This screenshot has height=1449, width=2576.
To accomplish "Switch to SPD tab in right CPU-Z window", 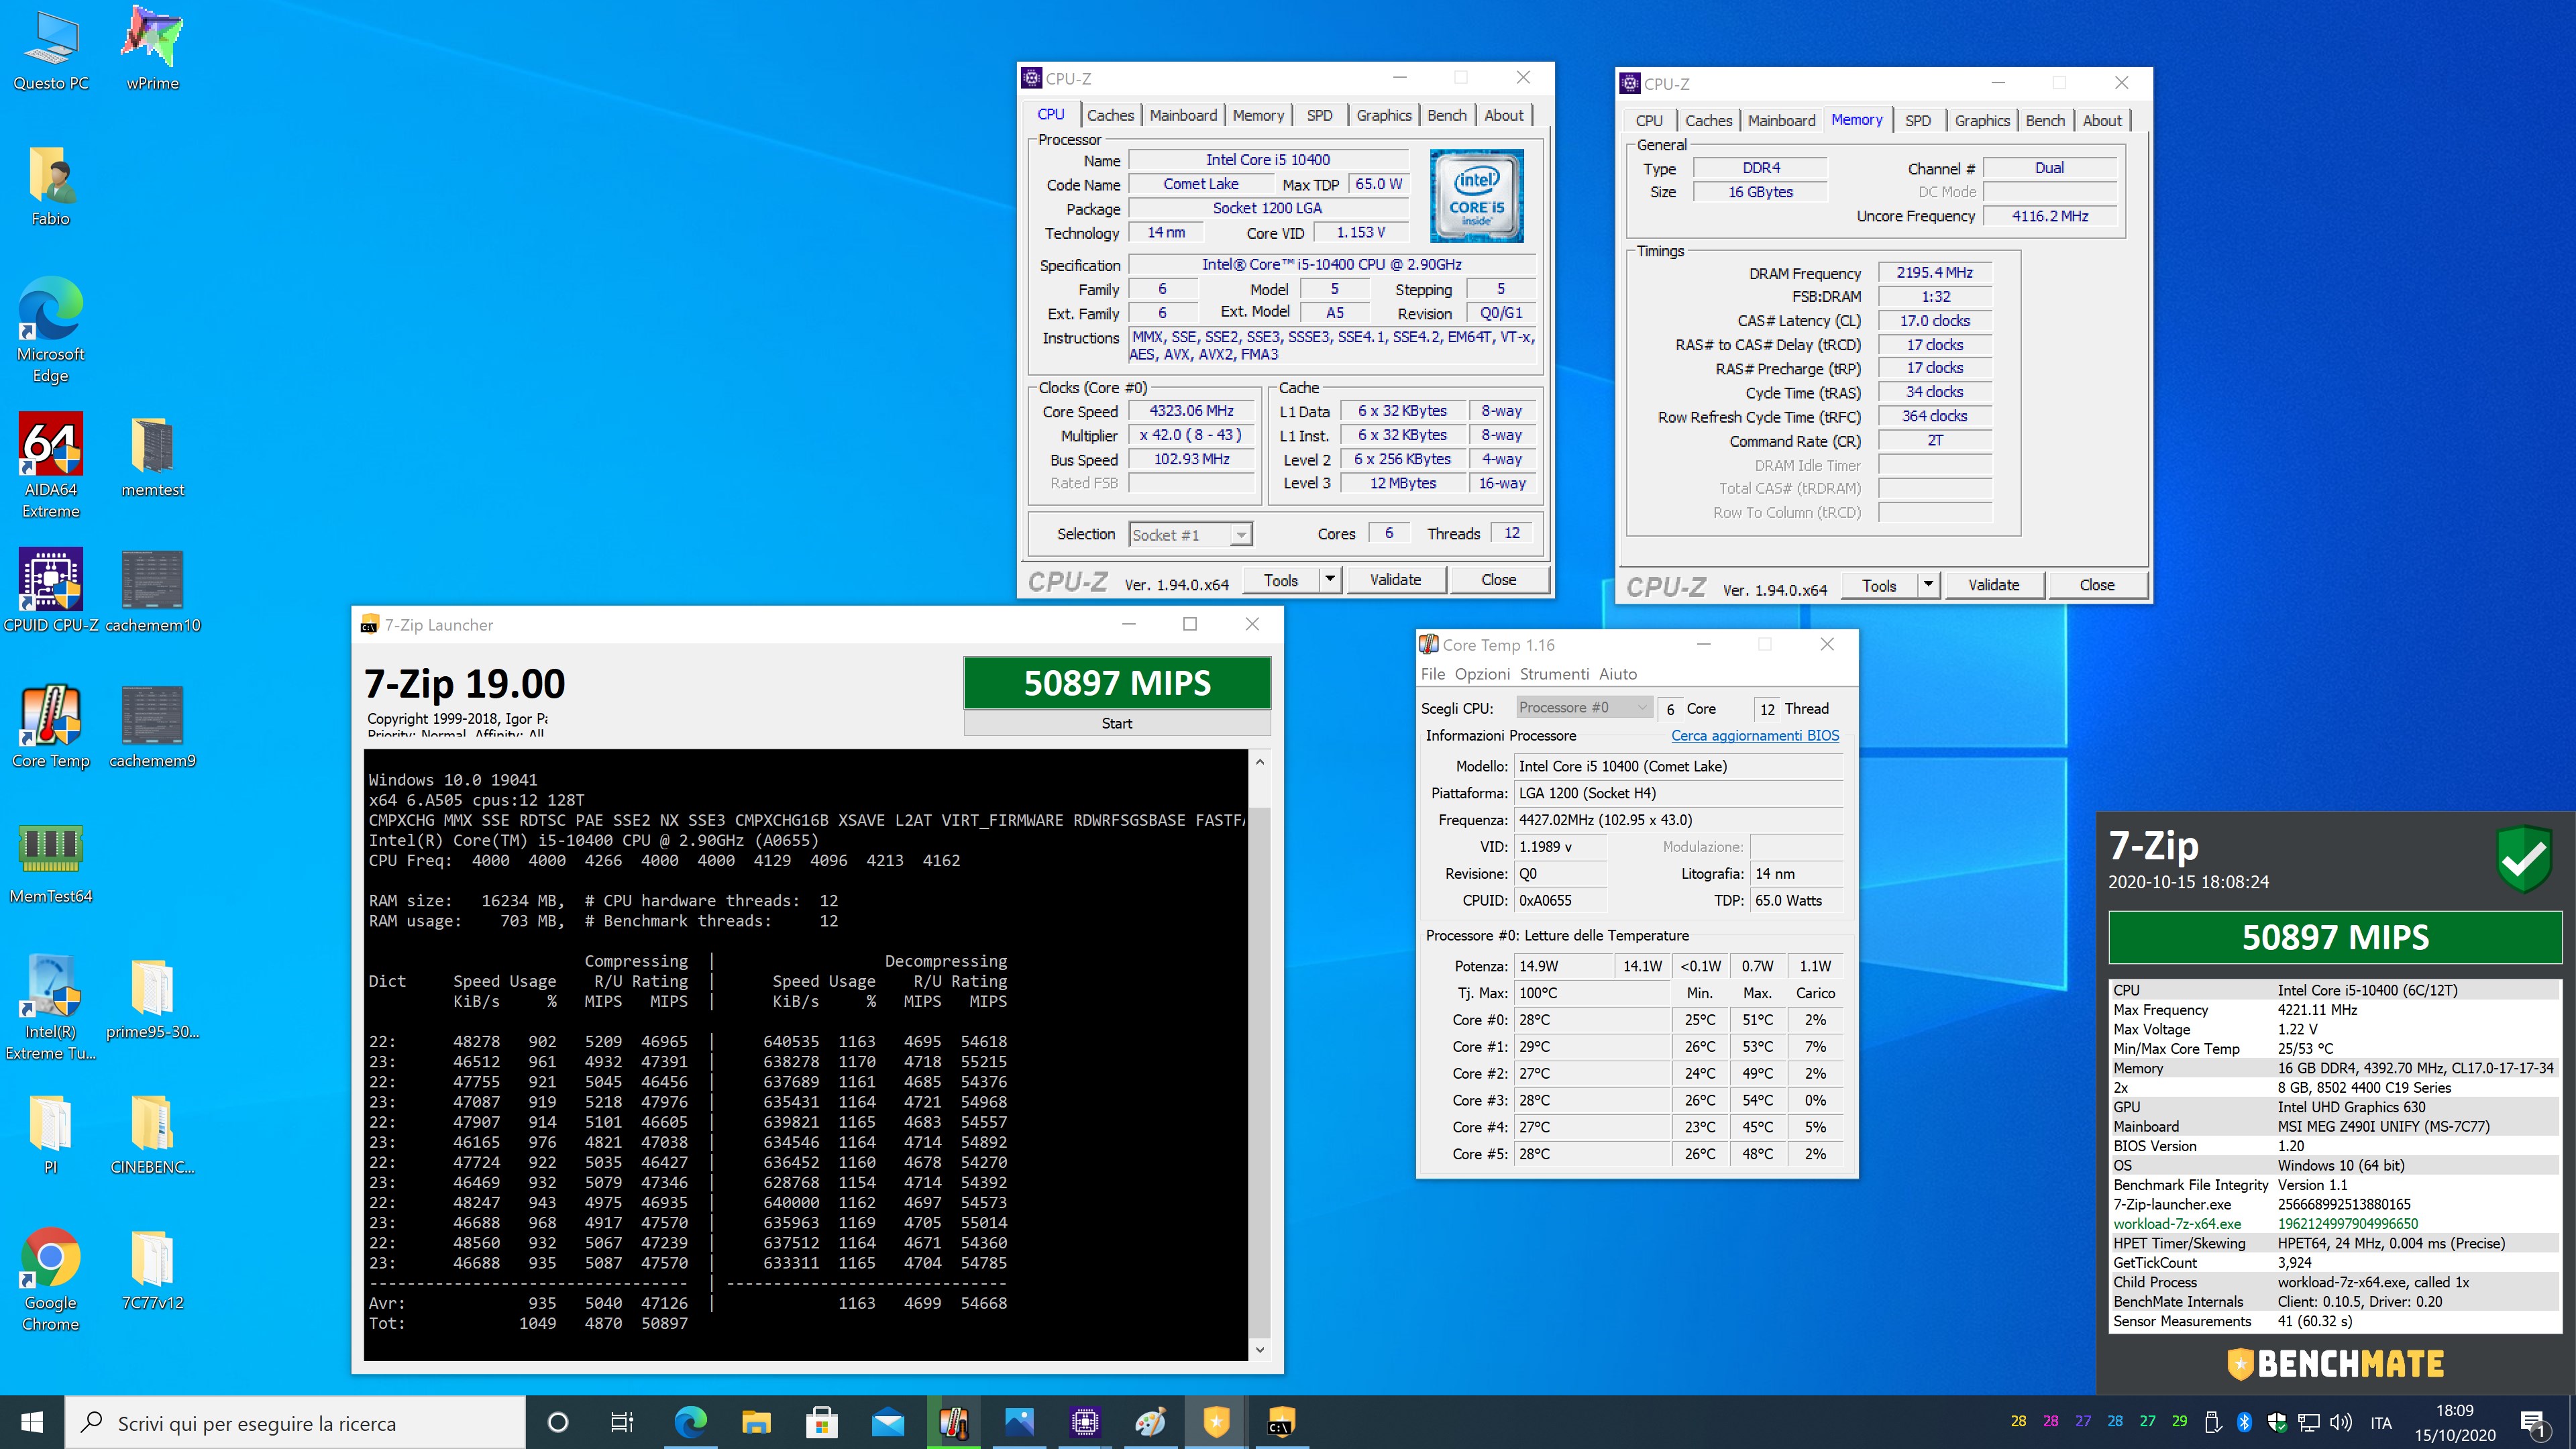I will tap(1917, 120).
